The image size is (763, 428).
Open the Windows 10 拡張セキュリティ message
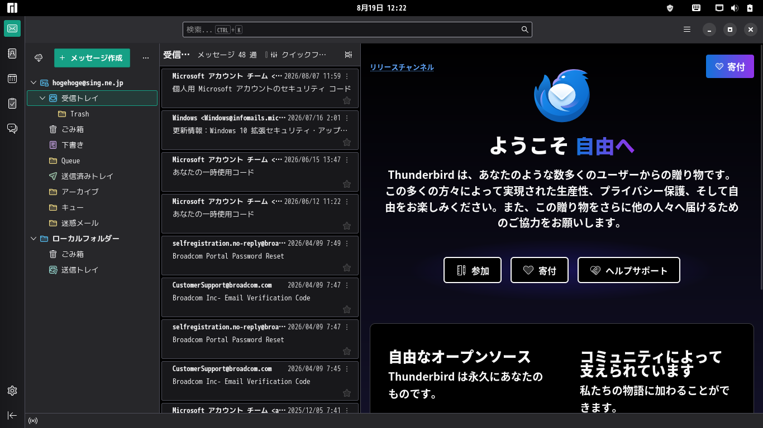click(260, 130)
